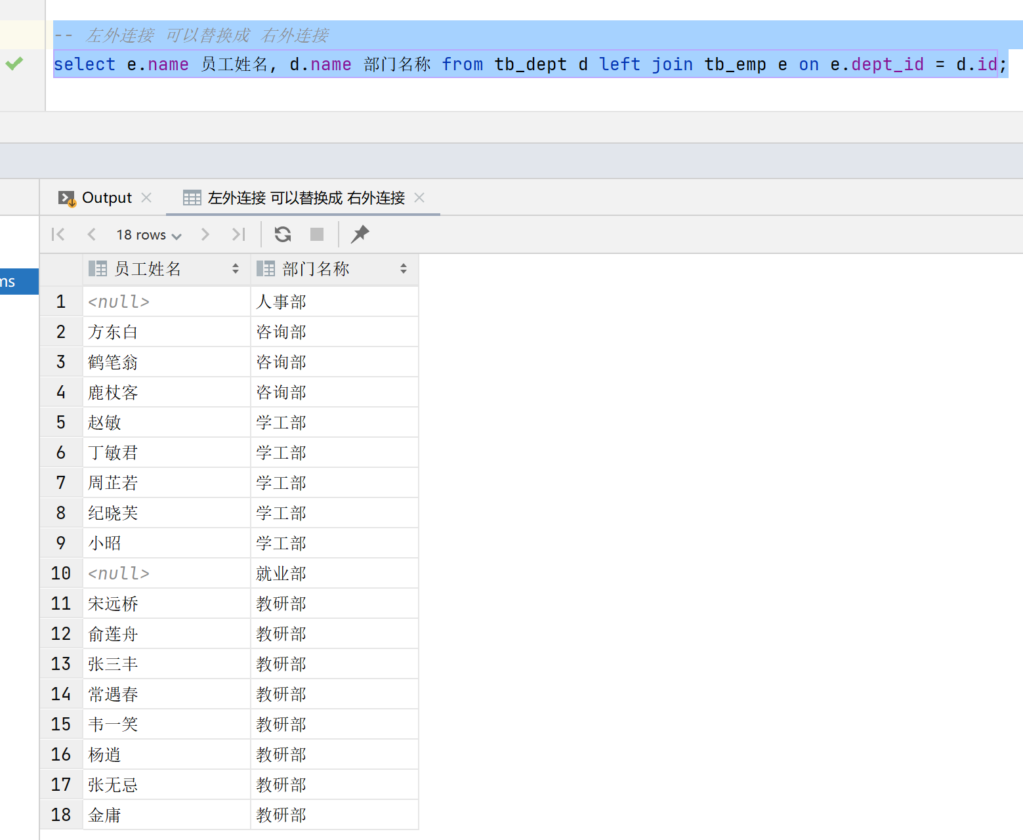Select the 张无忌 cell
The image size is (1023, 840).
[167, 785]
